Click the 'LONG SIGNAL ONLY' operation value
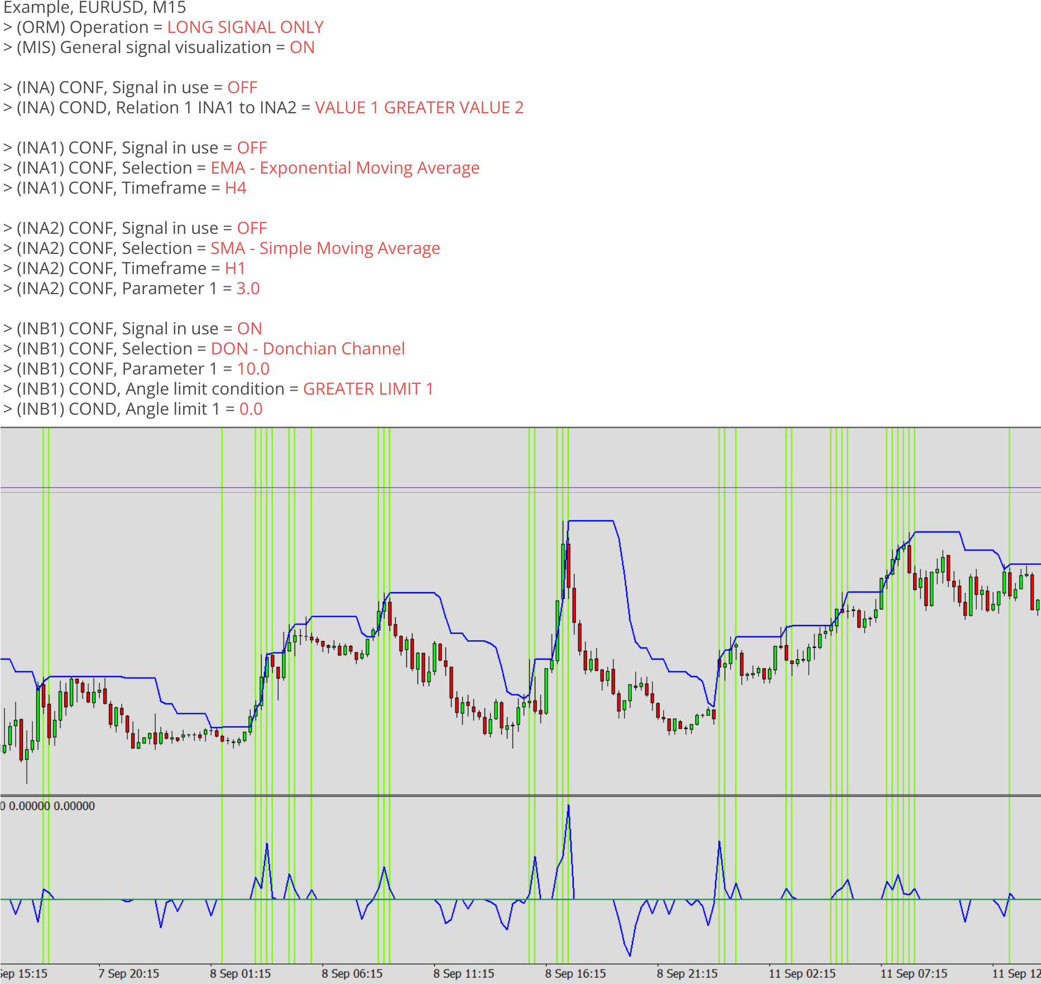1041x984 pixels. (245, 27)
